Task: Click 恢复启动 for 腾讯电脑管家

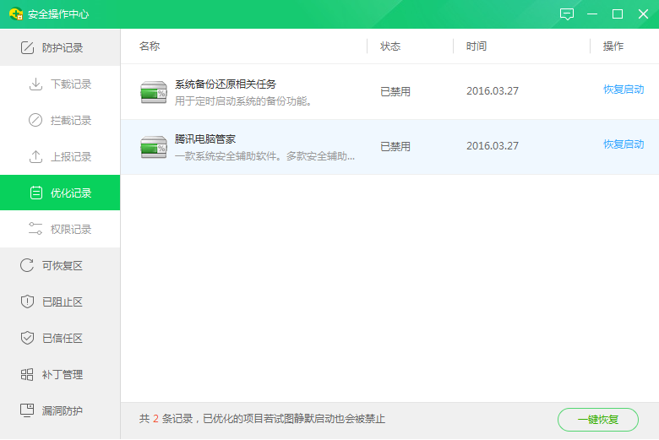Action: pyautogui.click(x=624, y=144)
